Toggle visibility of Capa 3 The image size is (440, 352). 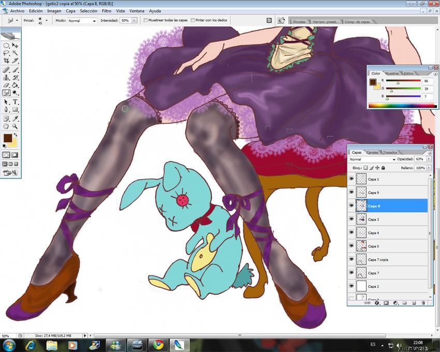pos(351,219)
